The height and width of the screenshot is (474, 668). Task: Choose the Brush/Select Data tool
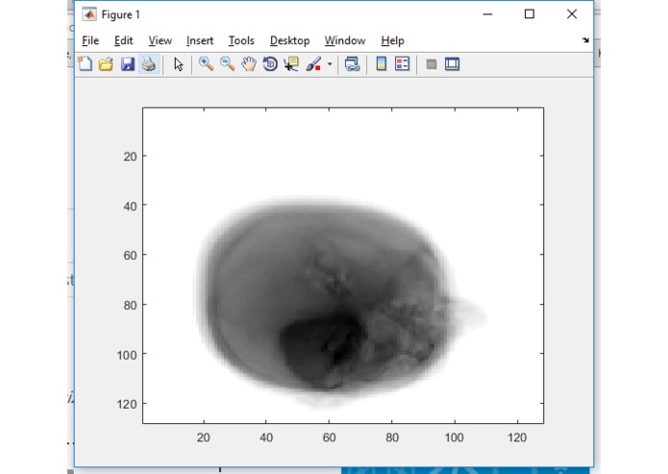(313, 64)
